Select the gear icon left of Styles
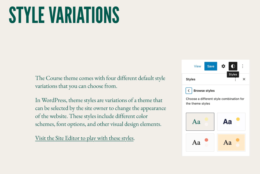The width and height of the screenshot is (260, 174). 223,66
